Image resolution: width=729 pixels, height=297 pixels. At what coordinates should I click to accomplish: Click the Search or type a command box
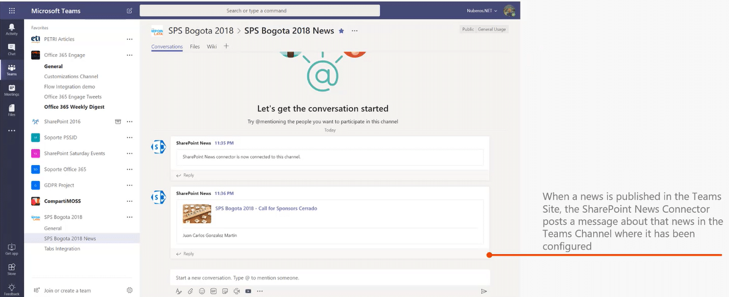coord(260,10)
